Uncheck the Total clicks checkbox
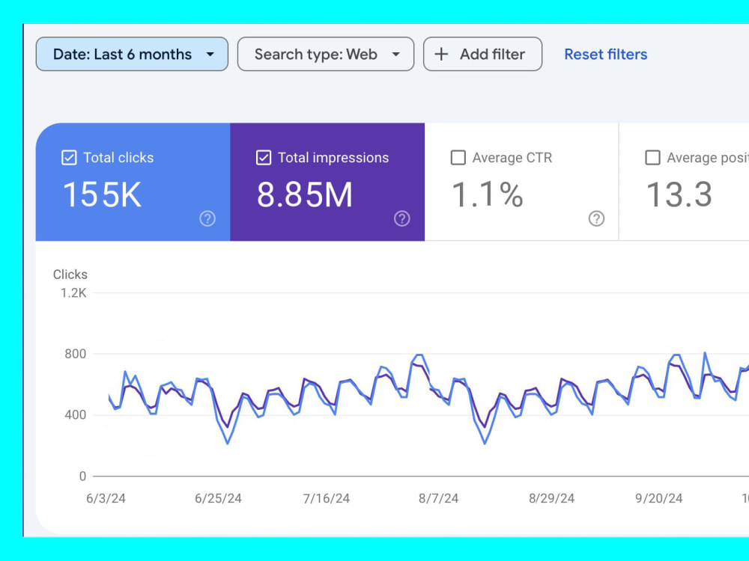 click(69, 157)
